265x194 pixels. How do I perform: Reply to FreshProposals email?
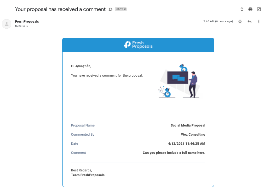click(x=250, y=21)
